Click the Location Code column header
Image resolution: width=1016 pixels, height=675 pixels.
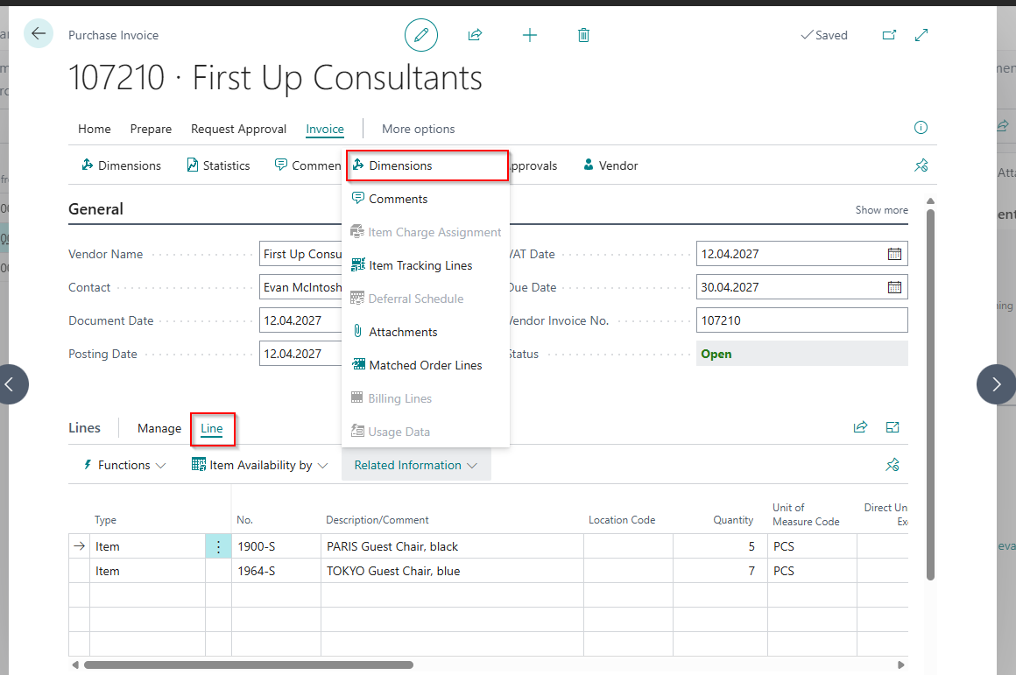(621, 519)
